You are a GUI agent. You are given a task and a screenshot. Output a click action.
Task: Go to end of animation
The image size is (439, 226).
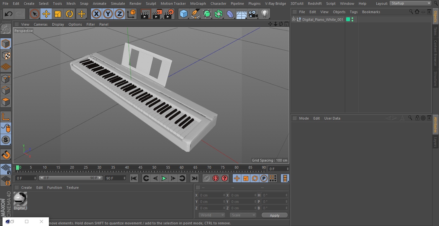click(x=194, y=178)
